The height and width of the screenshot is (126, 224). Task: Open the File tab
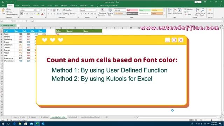[x=3, y=6]
